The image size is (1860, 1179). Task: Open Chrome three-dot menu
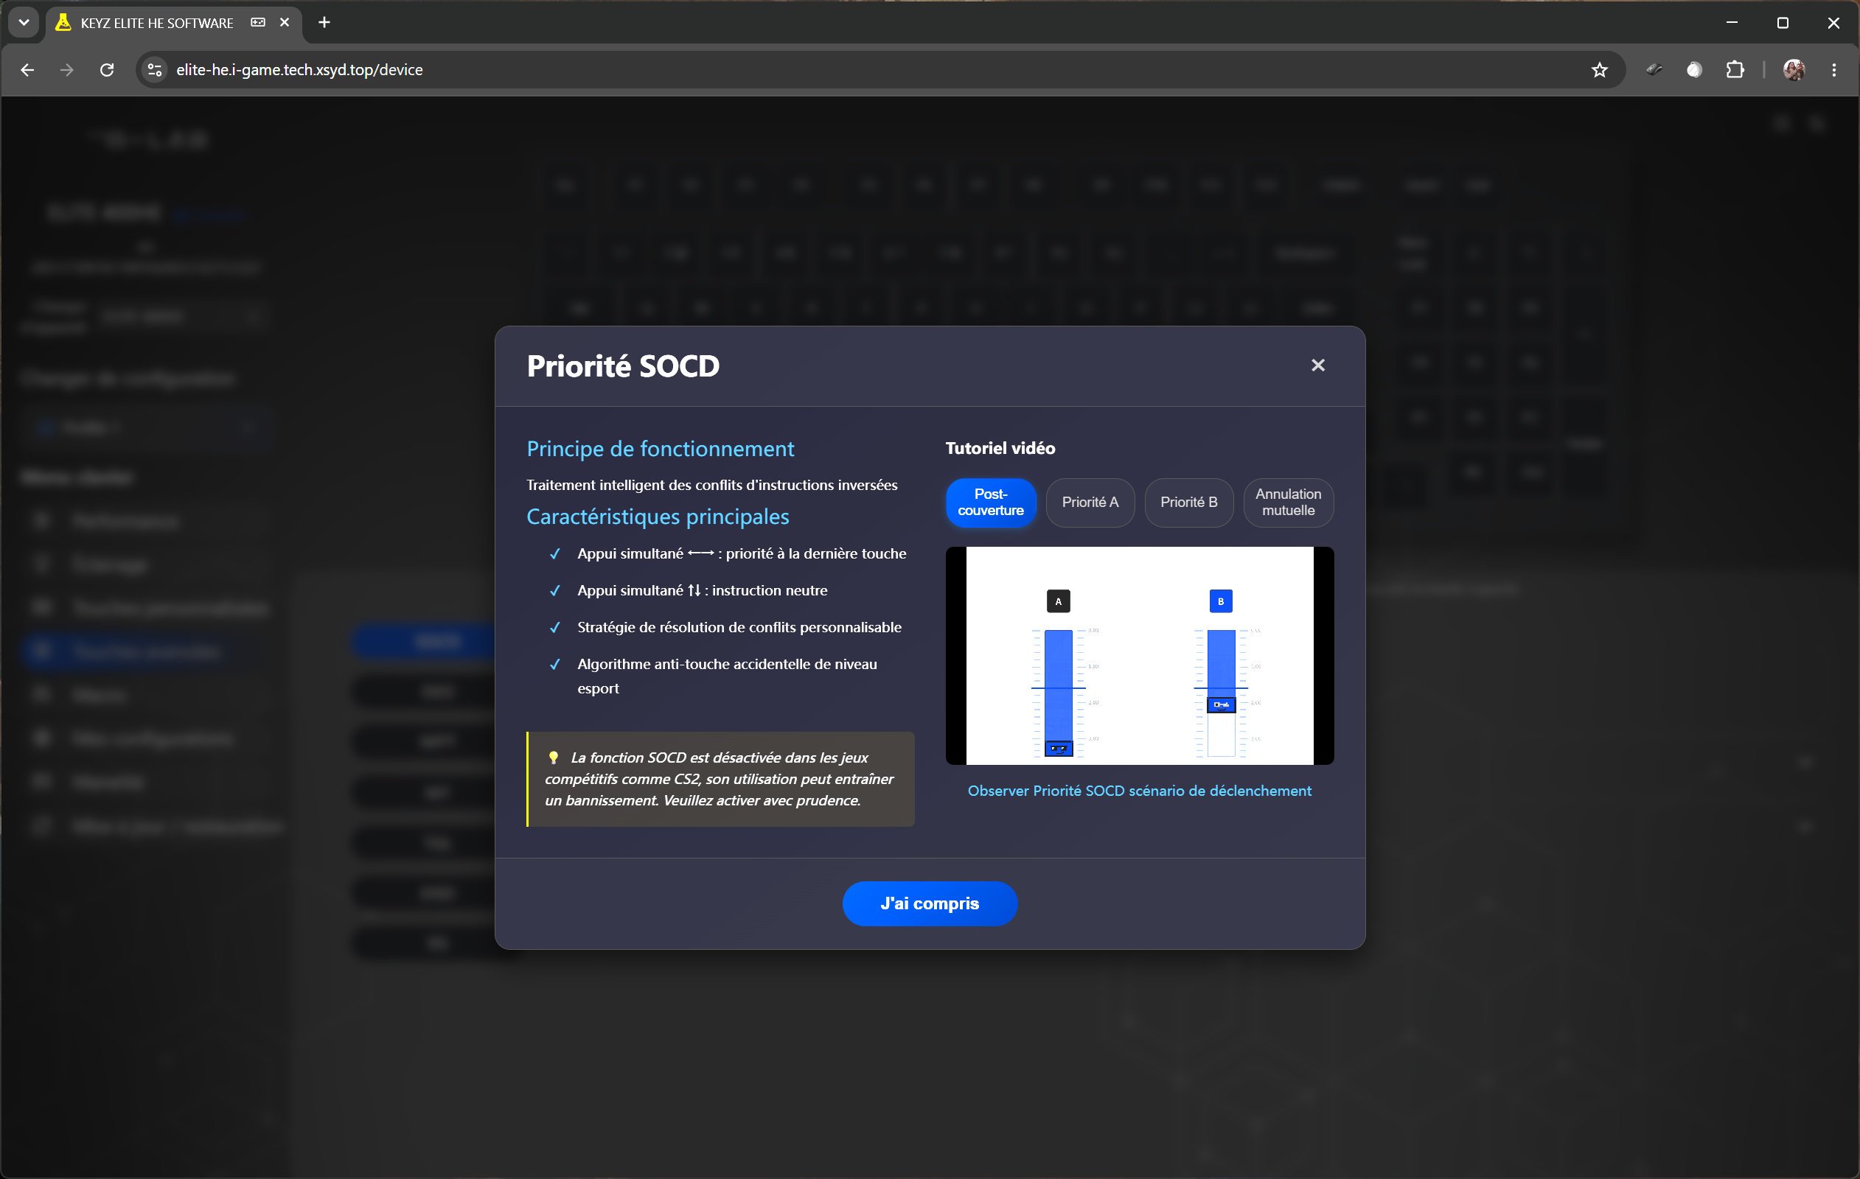pos(1833,70)
